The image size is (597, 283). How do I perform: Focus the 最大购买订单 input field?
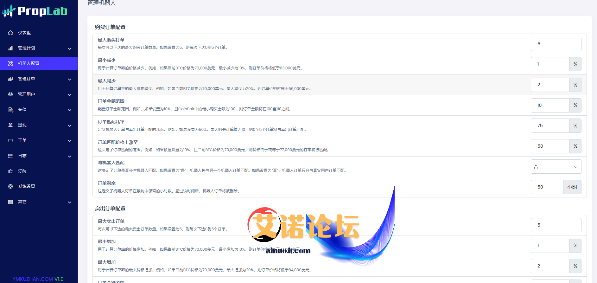click(556, 44)
